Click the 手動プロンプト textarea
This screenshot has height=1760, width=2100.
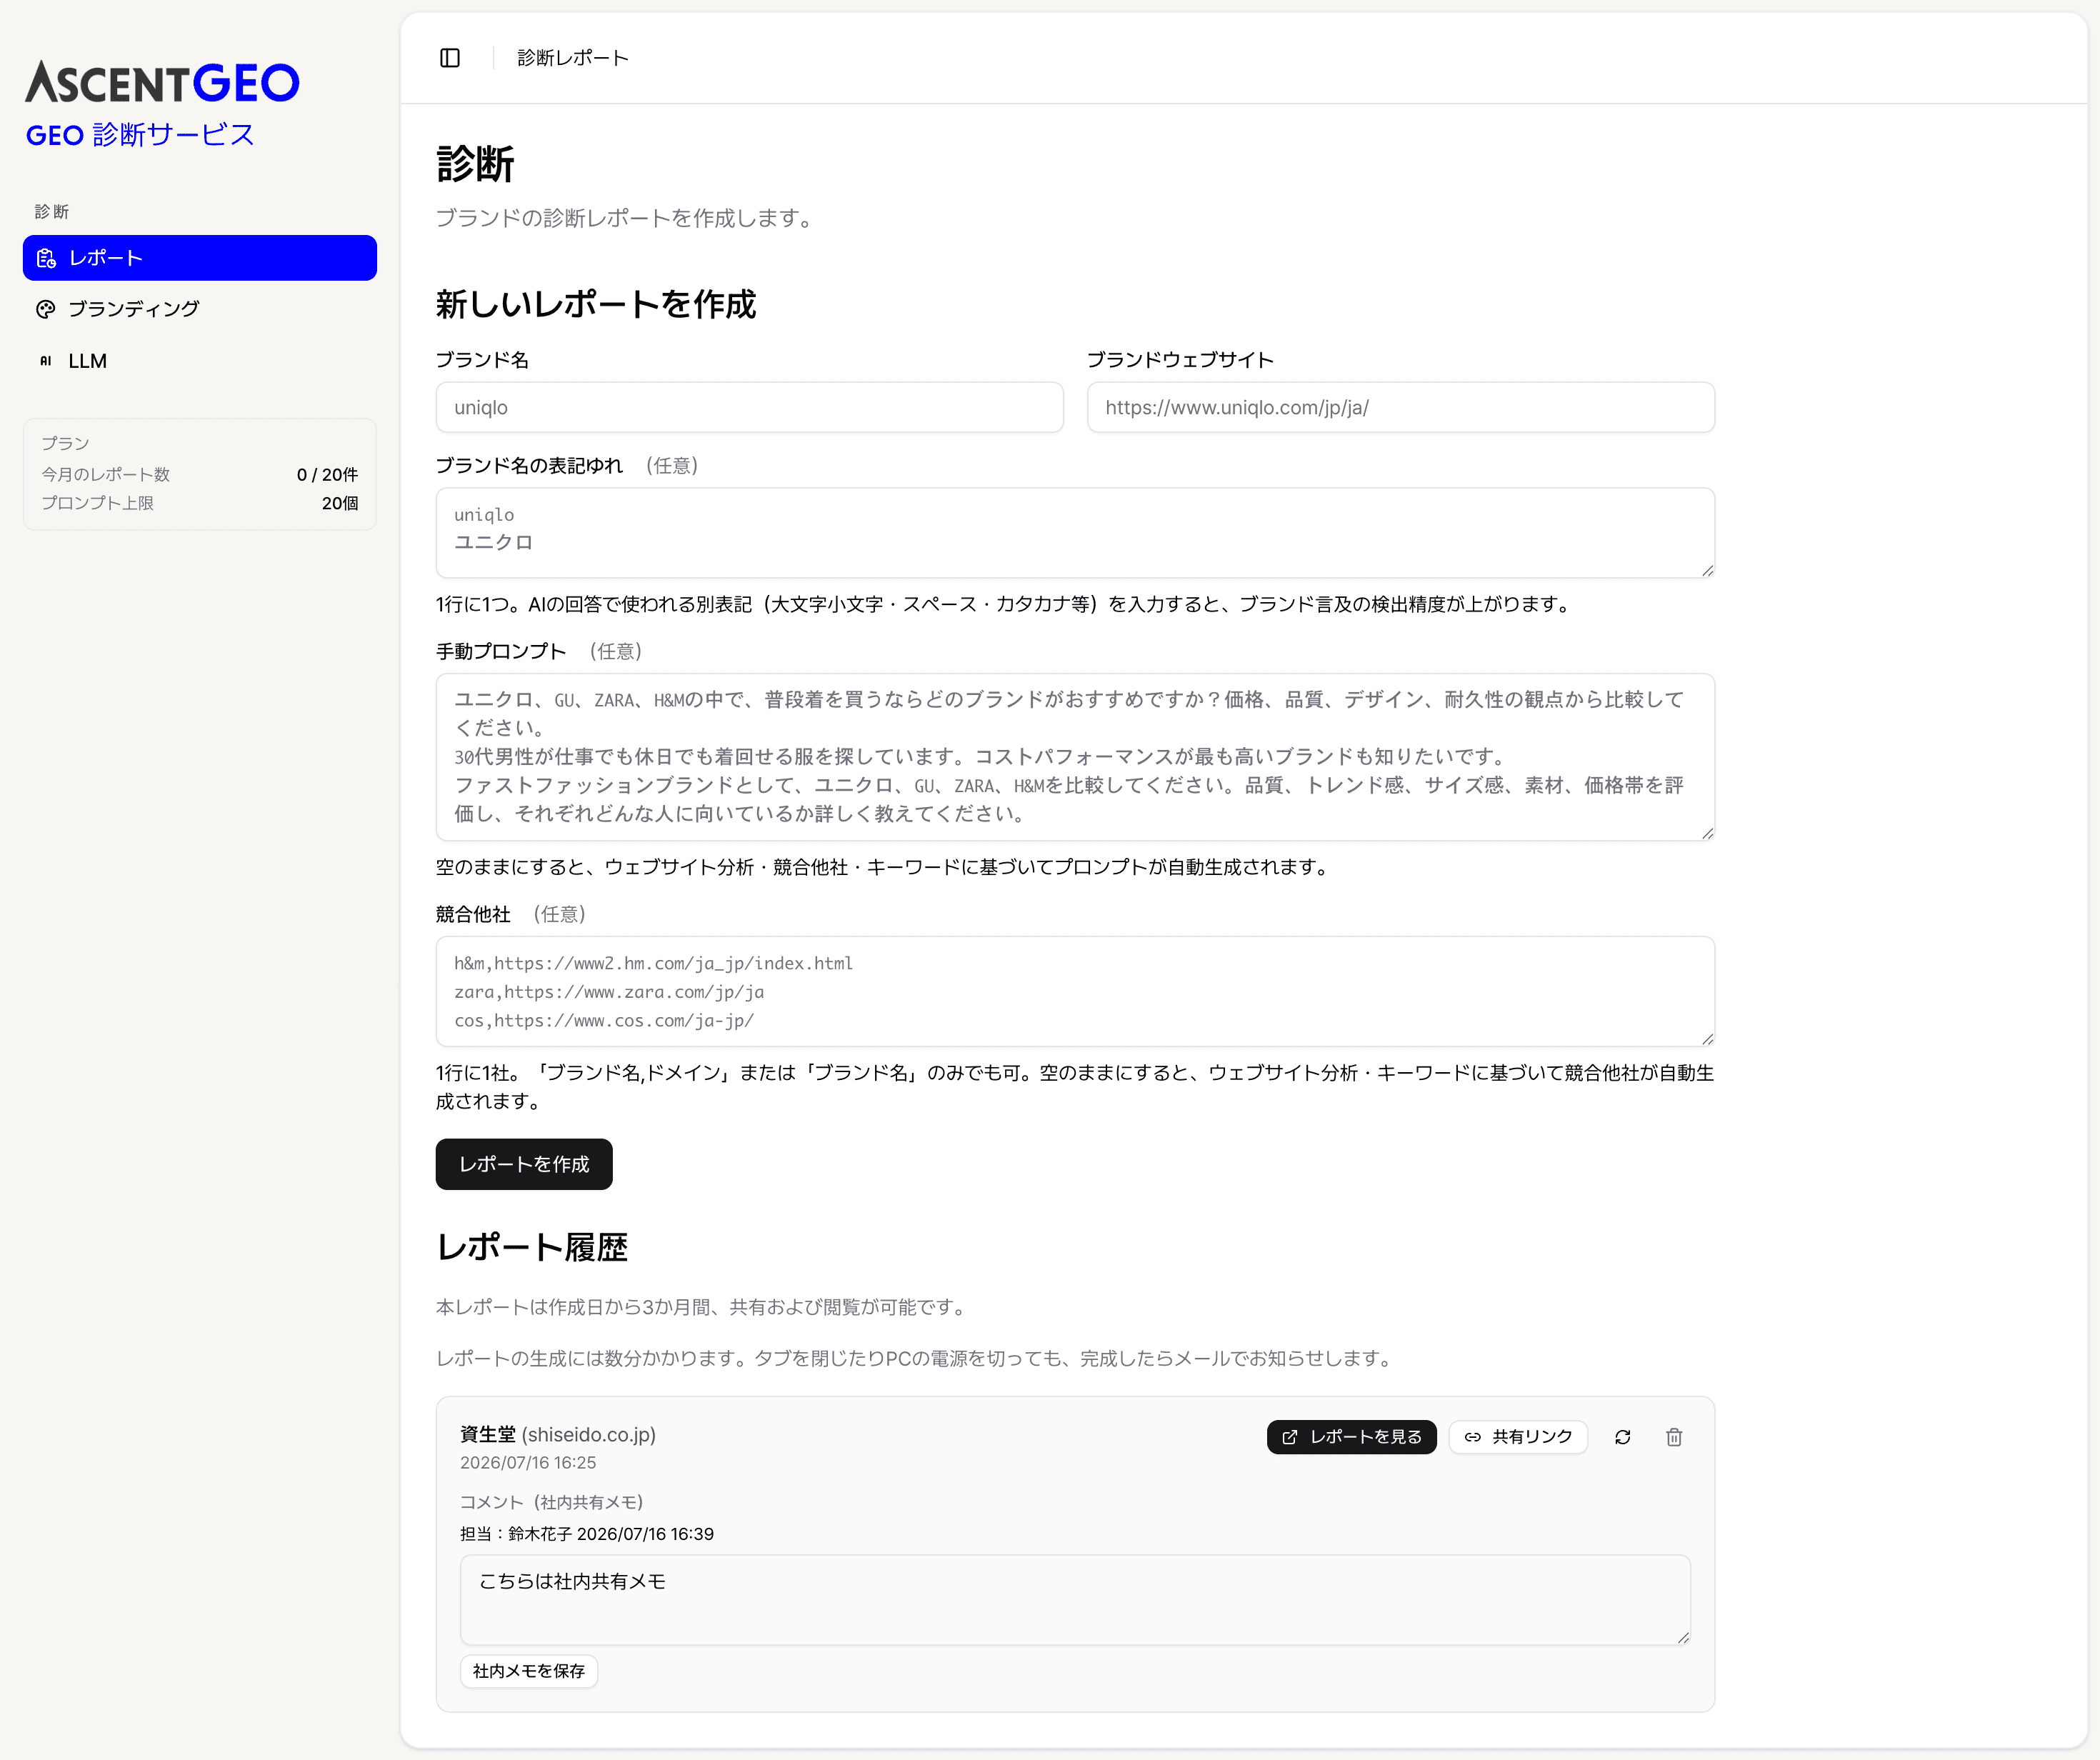pyautogui.click(x=1075, y=757)
